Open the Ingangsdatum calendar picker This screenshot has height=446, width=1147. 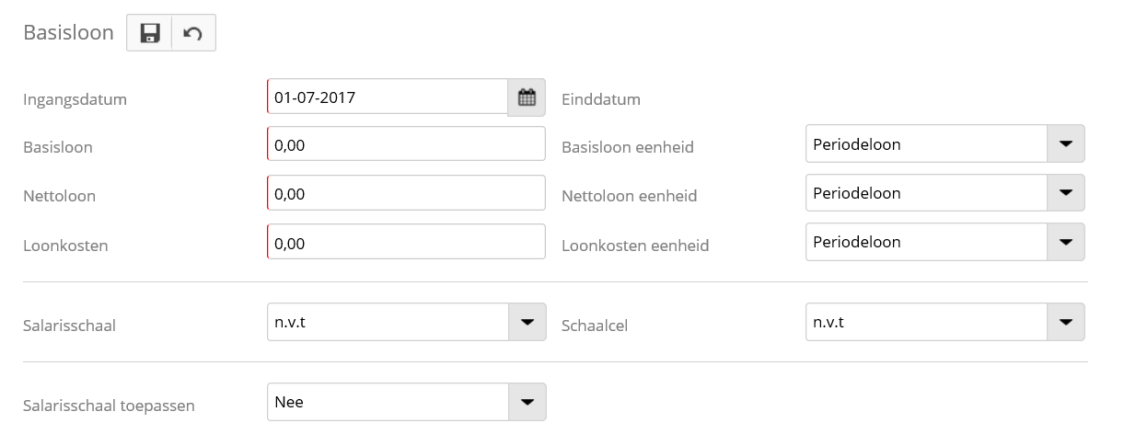coord(527,97)
